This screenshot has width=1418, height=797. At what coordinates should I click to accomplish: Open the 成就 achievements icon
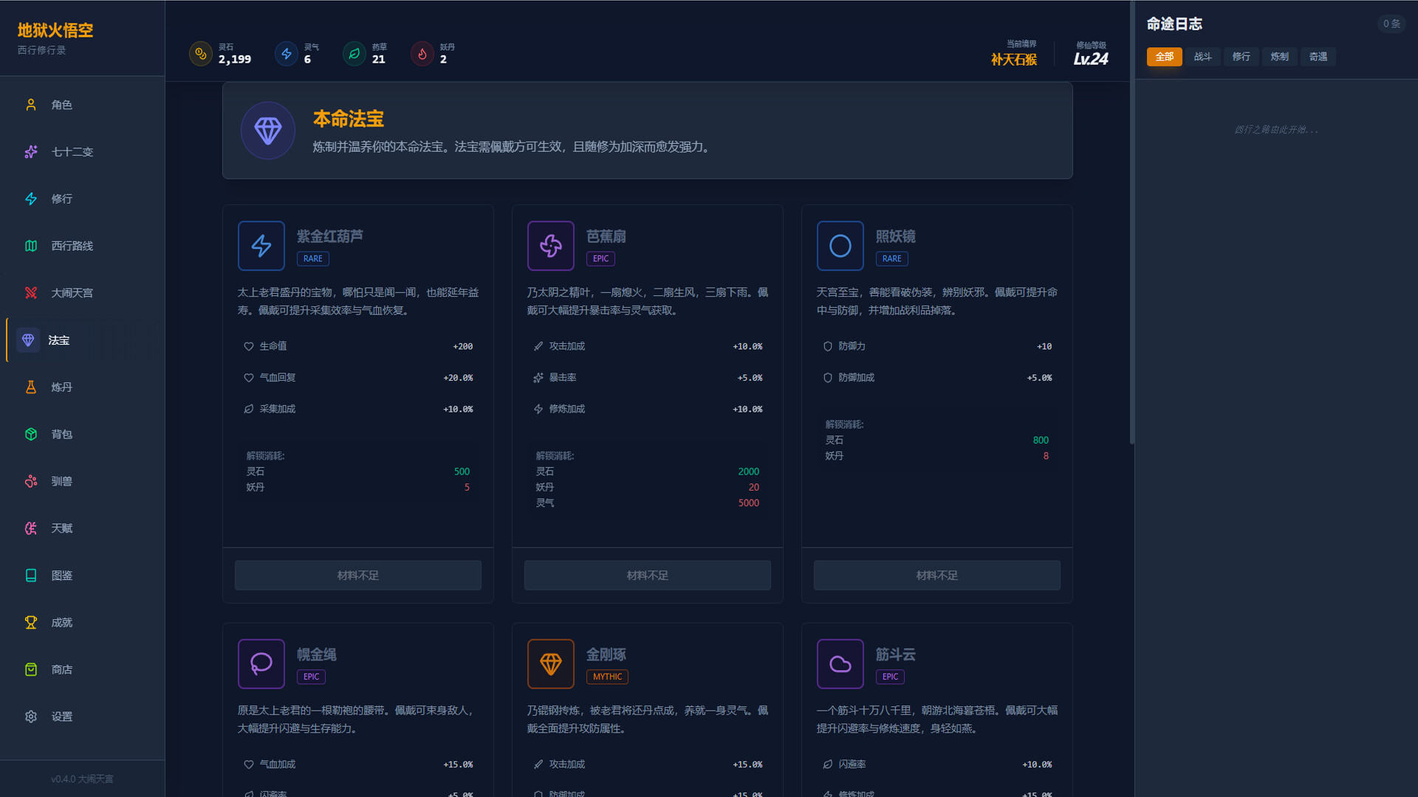click(x=30, y=622)
